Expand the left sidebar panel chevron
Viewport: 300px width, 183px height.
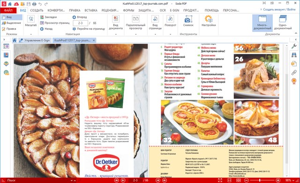pos(4,39)
